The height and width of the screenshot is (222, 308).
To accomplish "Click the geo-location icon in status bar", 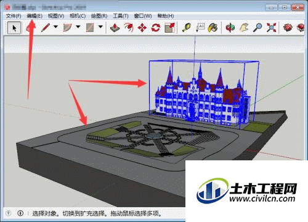I will 8,213.
